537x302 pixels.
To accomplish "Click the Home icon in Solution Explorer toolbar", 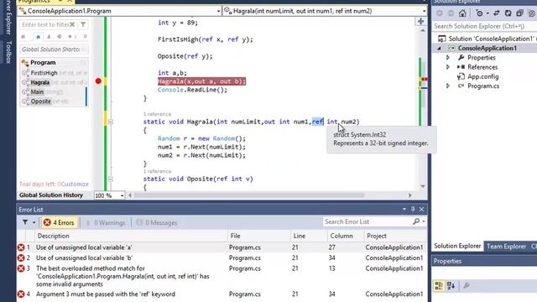I will tap(462, 13).
